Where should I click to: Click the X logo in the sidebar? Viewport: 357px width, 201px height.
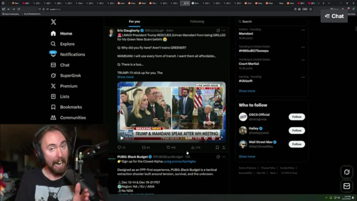pos(53,22)
